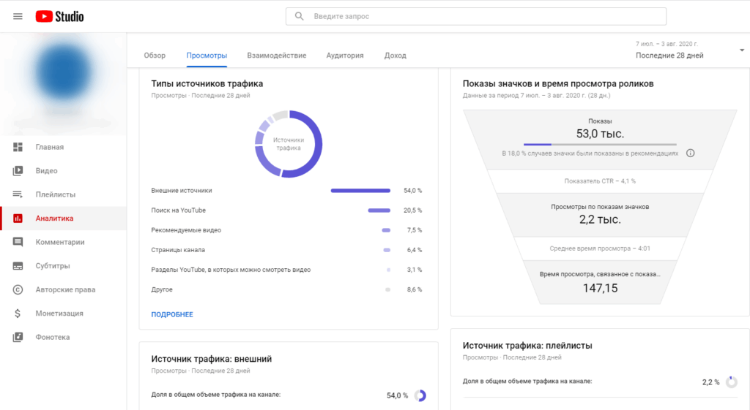
Task: Click the 147,15 watch time value
Action: (600, 288)
